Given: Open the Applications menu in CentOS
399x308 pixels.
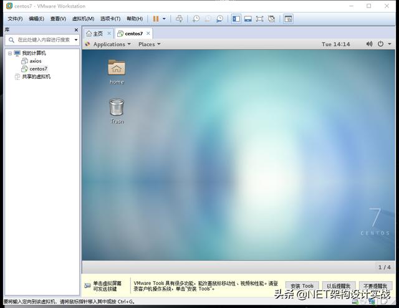Looking at the screenshot, I should pyautogui.click(x=112, y=44).
